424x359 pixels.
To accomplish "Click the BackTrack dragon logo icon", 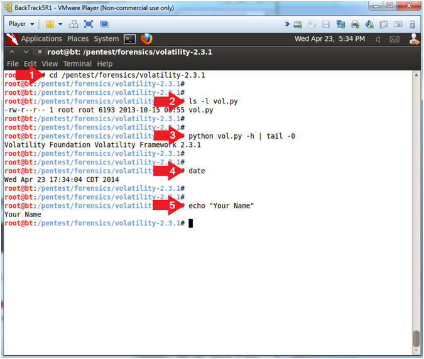I will click(x=12, y=39).
